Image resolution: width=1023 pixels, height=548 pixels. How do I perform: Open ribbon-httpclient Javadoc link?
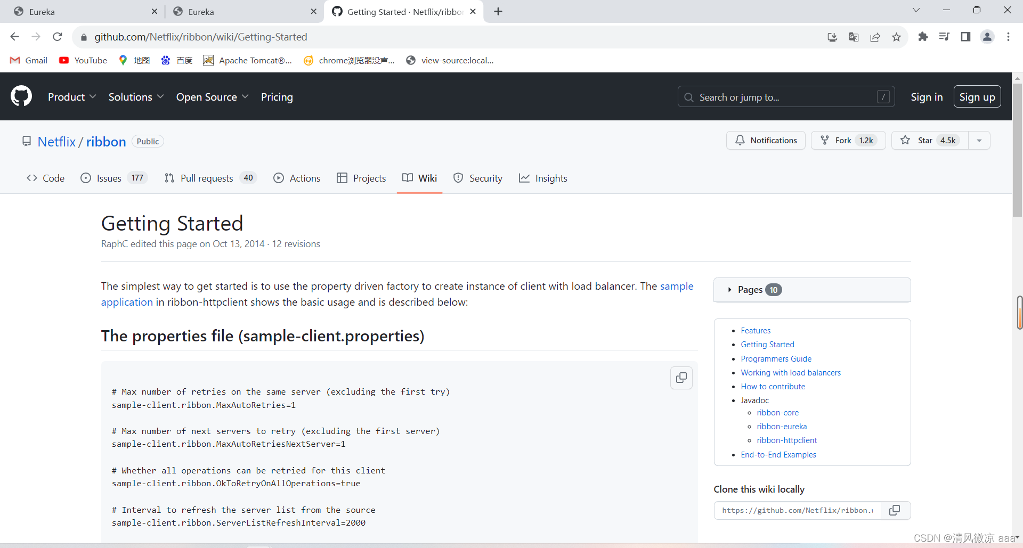point(786,440)
